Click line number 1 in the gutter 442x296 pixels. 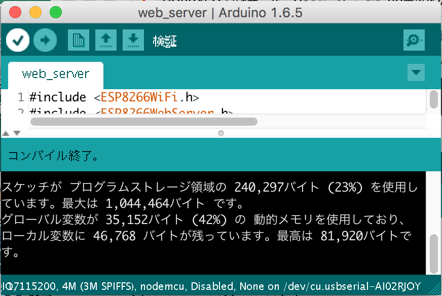tap(21, 97)
